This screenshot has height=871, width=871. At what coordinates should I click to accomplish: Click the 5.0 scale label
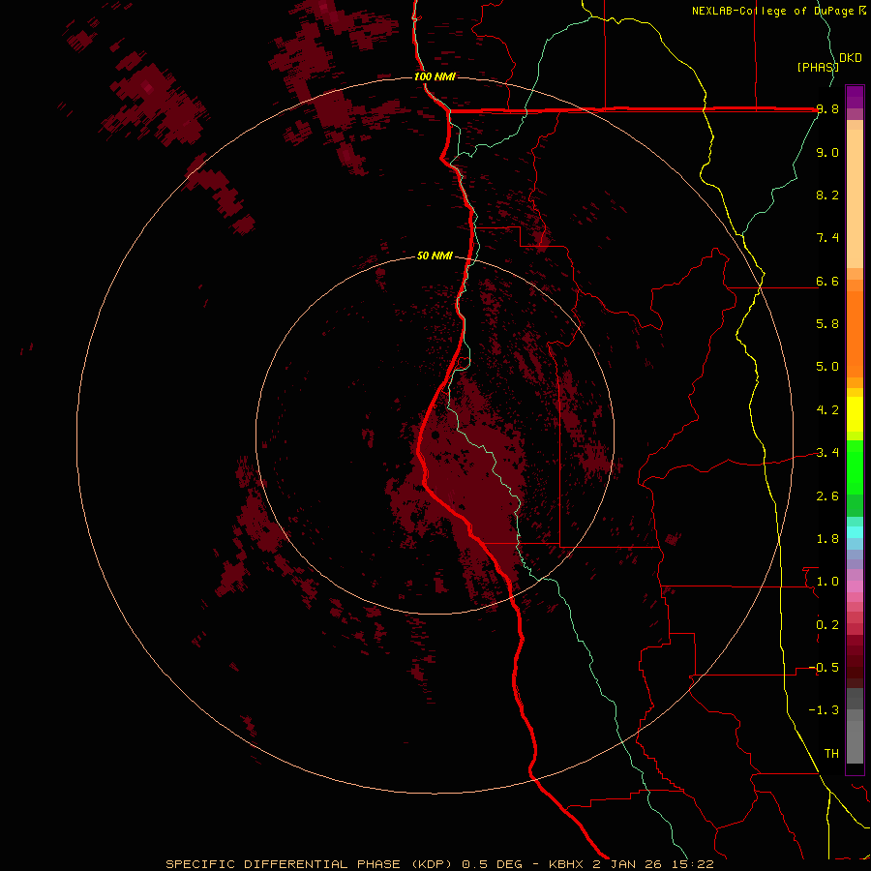pos(827,367)
